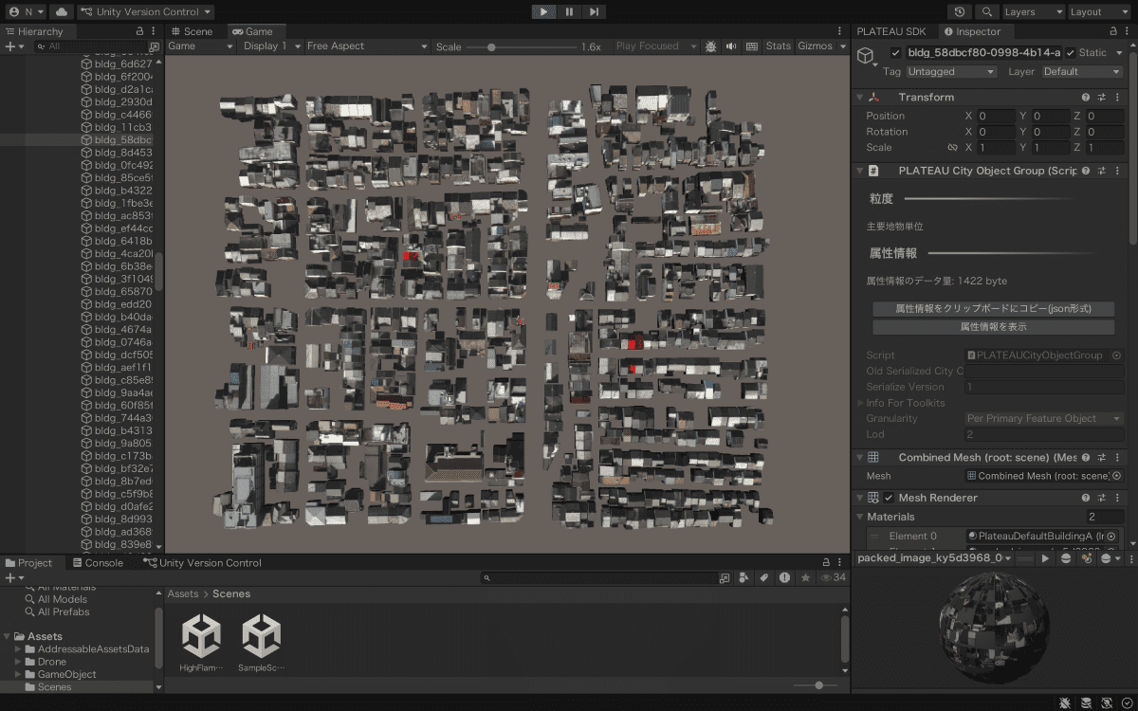Click the keyboard shortcuts icon in Game view
The image size is (1138, 711).
pyautogui.click(x=752, y=46)
